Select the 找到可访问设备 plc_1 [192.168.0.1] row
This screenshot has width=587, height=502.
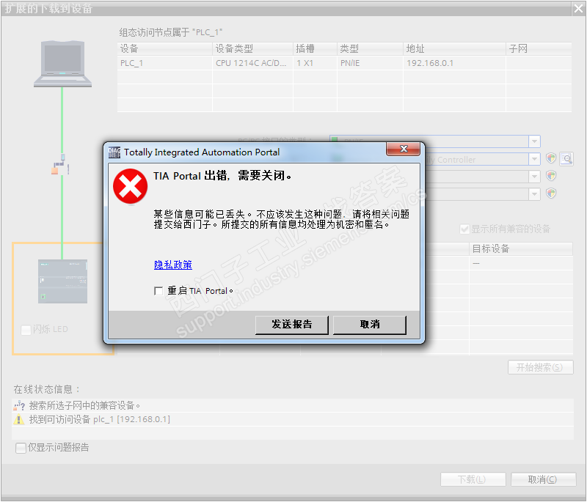pyautogui.click(x=293, y=419)
